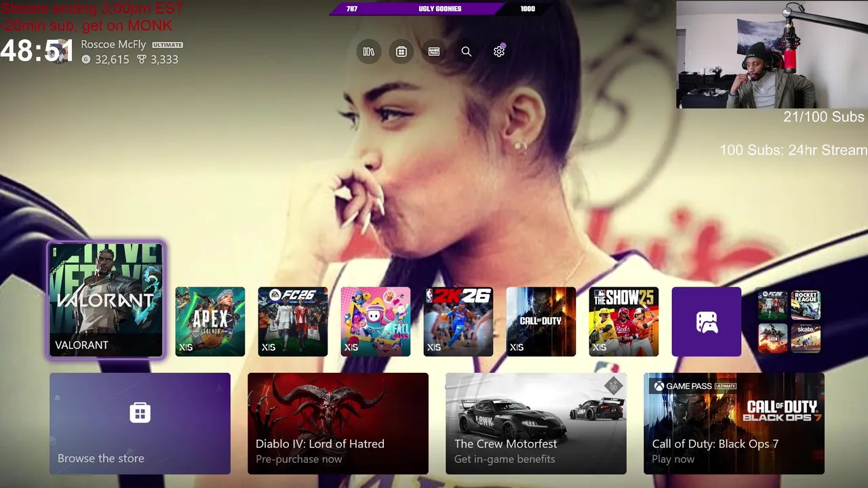Image resolution: width=868 pixels, height=488 pixels.
Task: Launch Apex Legends tile
Action: click(210, 322)
